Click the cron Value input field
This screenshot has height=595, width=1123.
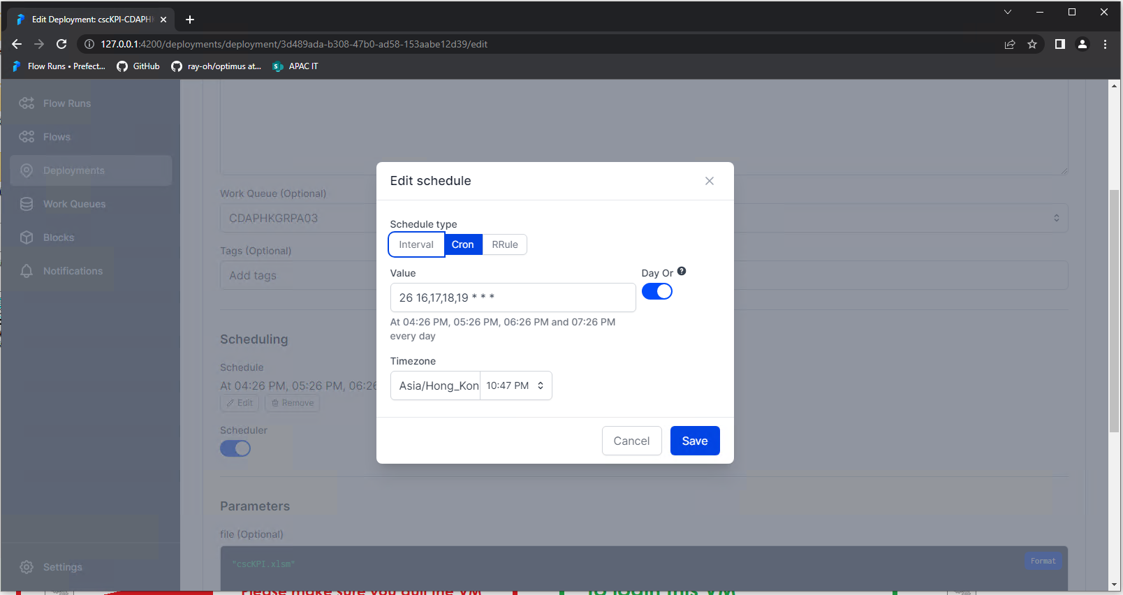(x=513, y=297)
